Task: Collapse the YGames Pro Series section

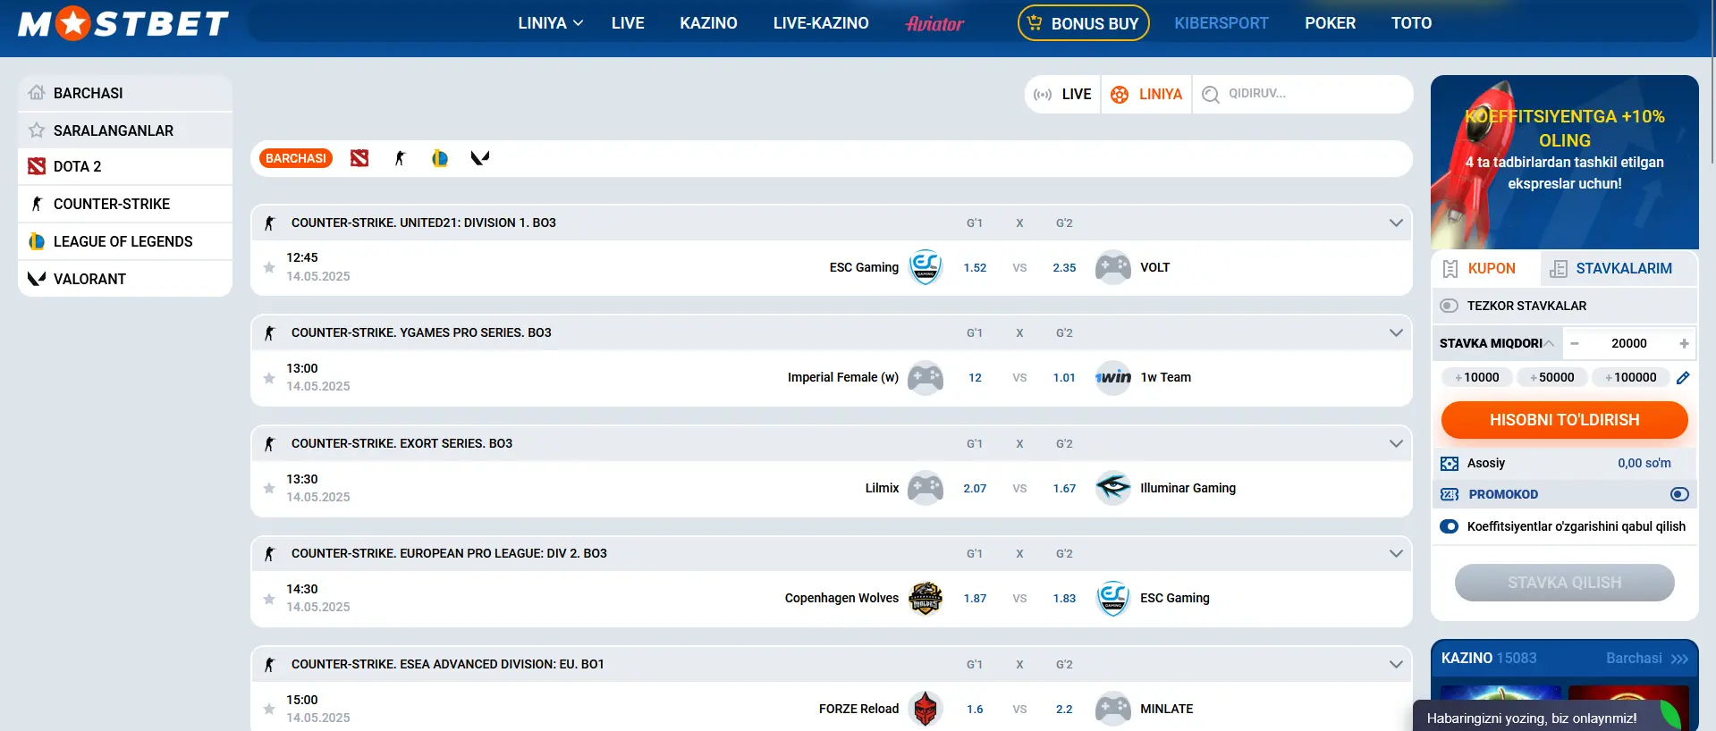Action: (x=1396, y=332)
